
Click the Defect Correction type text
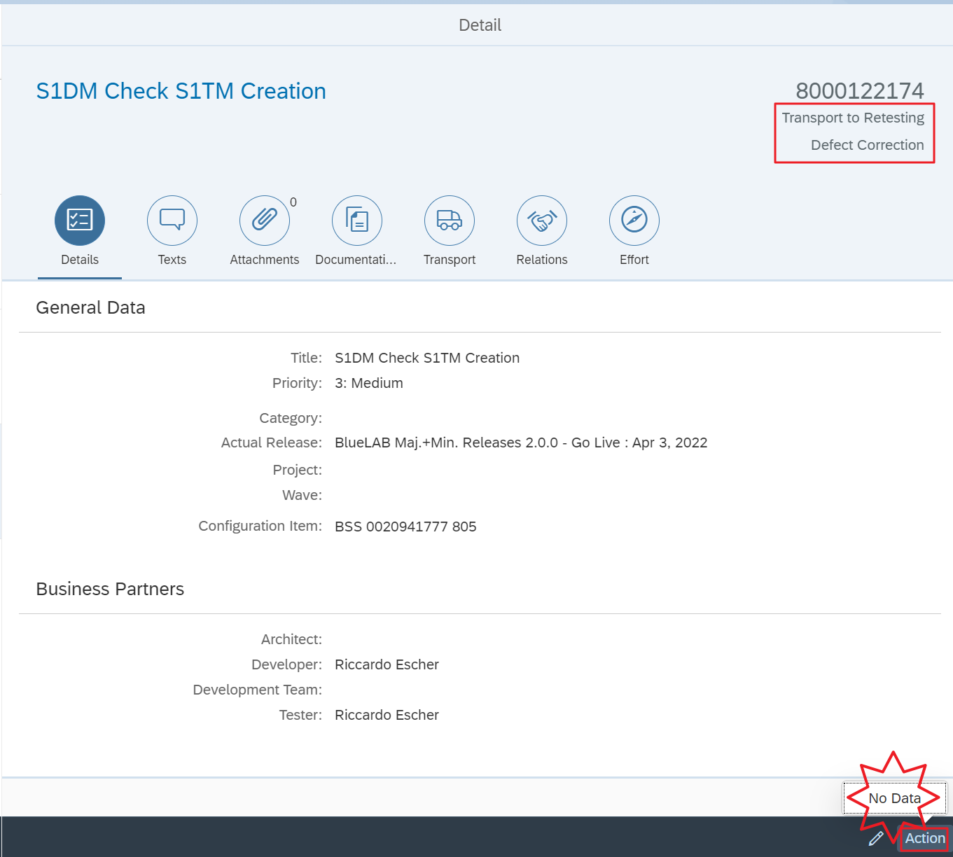click(x=867, y=145)
